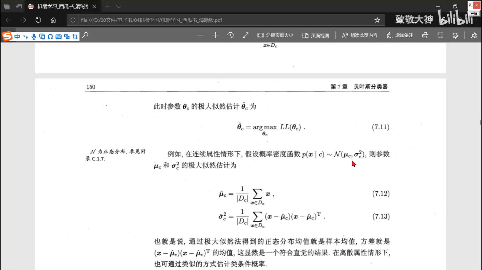Rotate the PDF page
Screen dimensions: 482x270
pyautogui.click(x=231, y=35)
